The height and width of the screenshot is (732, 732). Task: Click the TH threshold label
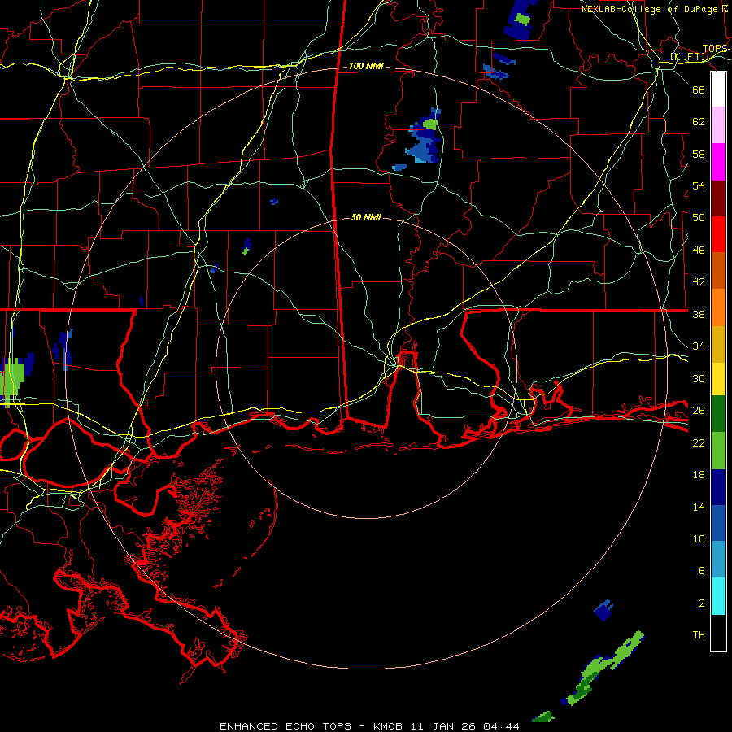coord(699,634)
